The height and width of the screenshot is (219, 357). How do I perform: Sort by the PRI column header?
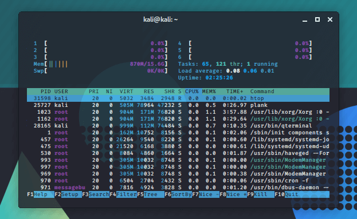tap(94, 91)
